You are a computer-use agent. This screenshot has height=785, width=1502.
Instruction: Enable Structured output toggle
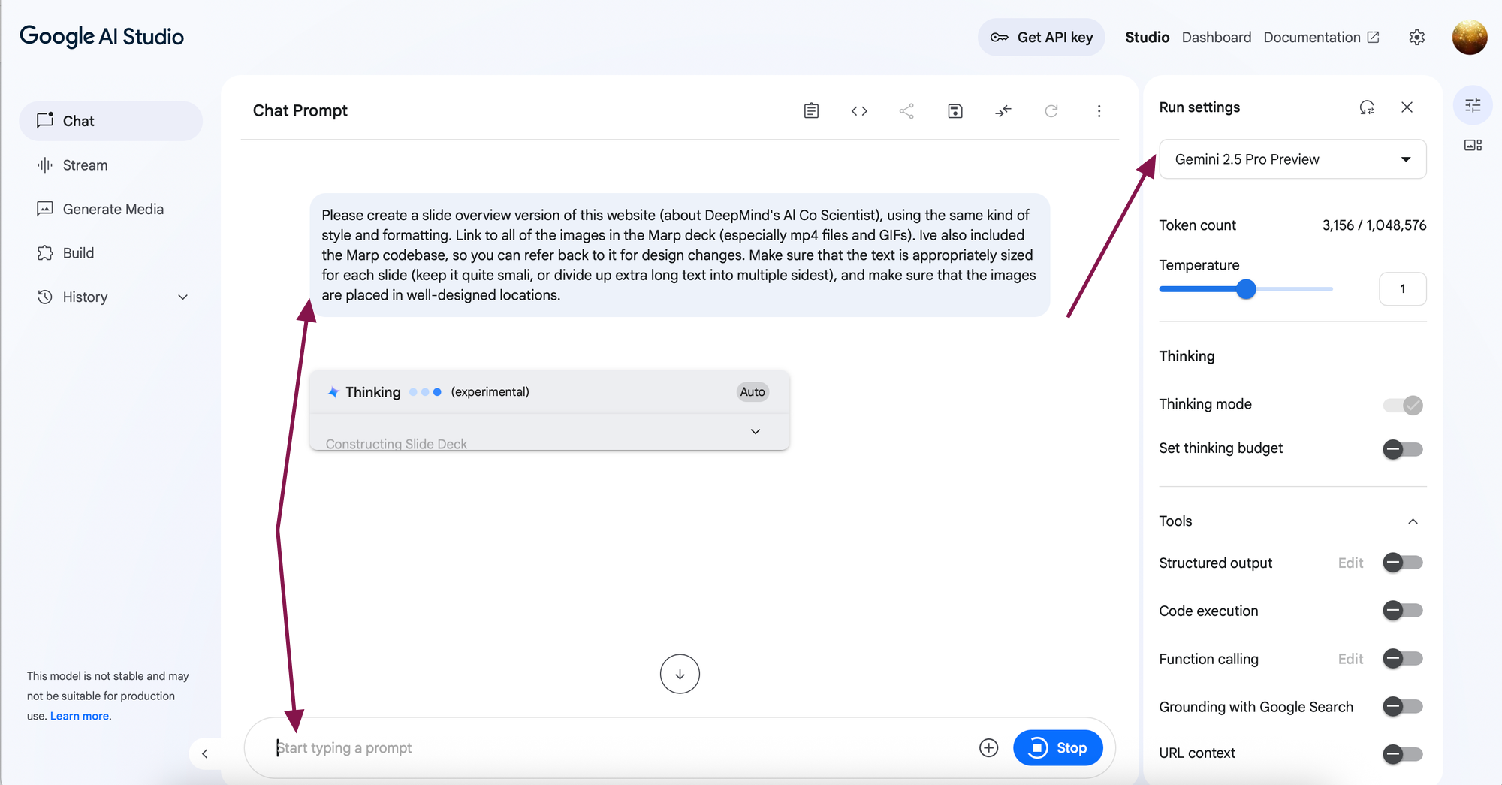[1403, 563]
